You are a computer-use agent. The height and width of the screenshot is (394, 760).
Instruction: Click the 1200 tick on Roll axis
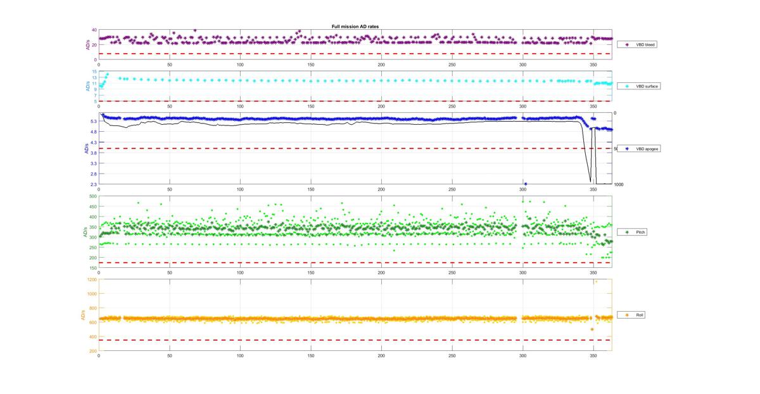tap(92, 279)
